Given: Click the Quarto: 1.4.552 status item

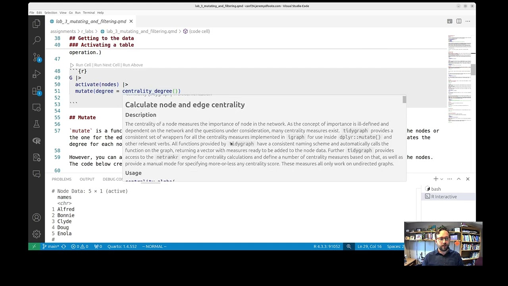Looking at the screenshot, I should click(x=122, y=246).
